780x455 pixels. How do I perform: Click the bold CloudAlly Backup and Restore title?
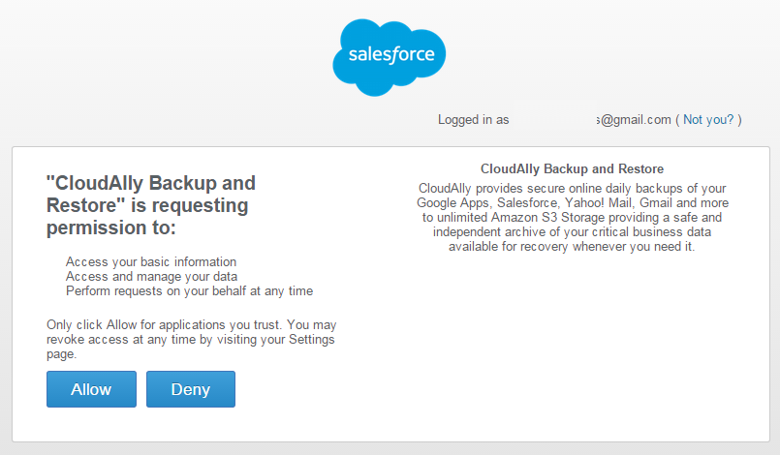tap(572, 169)
